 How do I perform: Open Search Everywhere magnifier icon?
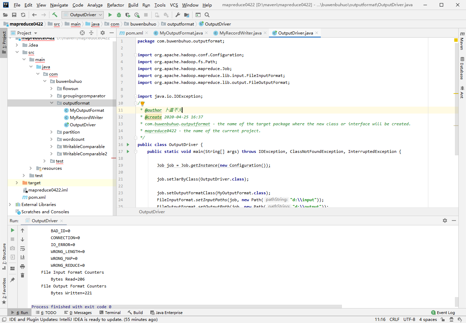pyautogui.click(x=207, y=15)
